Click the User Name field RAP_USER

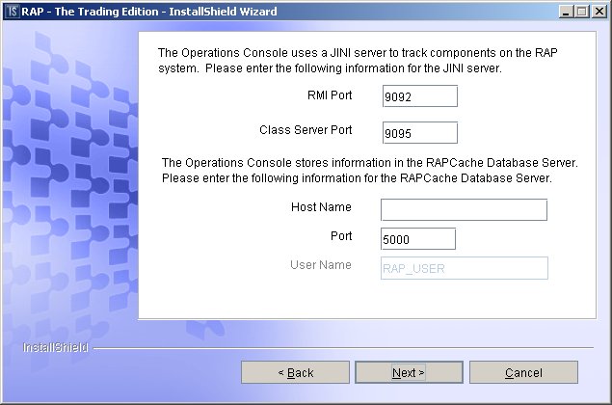pyautogui.click(x=465, y=268)
